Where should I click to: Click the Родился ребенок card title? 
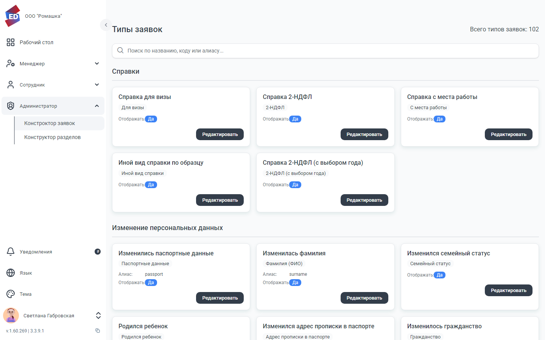143,326
